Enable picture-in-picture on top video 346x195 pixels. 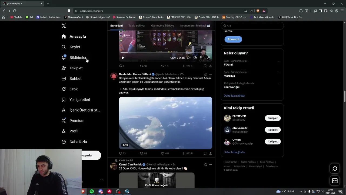[202, 58]
